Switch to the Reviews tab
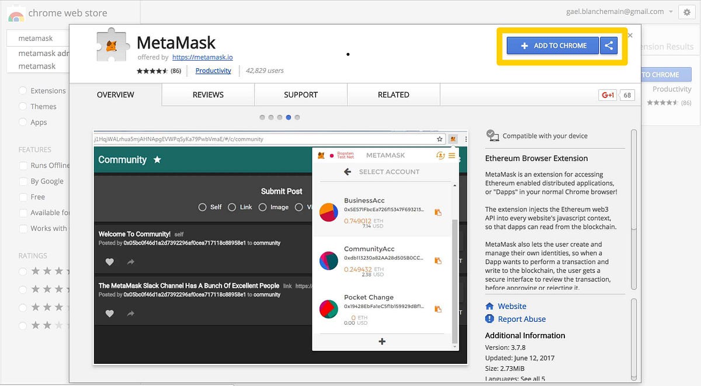Image resolution: width=701 pixels, height=386 pixels. click(x=208, y=94)
